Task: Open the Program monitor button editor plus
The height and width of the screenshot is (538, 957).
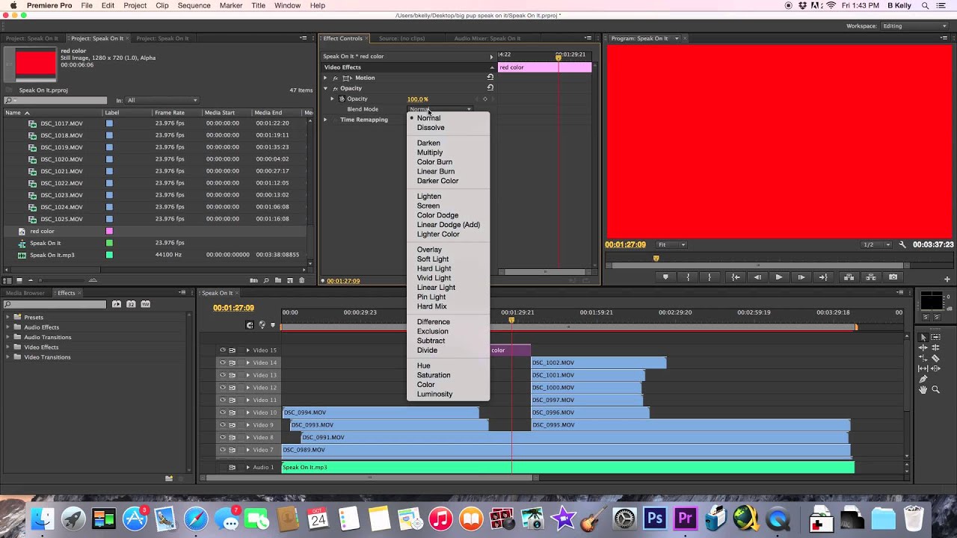Action: point(947,279)
